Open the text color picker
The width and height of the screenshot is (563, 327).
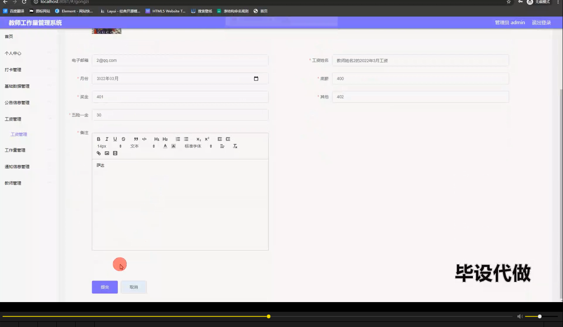tap(165, 146)
